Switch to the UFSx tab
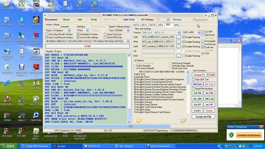Image resolution: width=265 pixels, height=149 pixels. (x=177, y=25)
